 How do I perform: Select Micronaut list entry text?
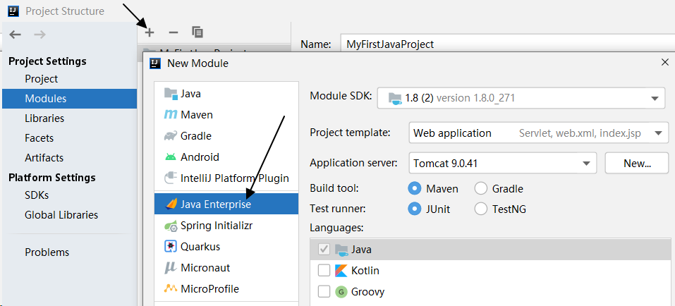coord(205,268)
